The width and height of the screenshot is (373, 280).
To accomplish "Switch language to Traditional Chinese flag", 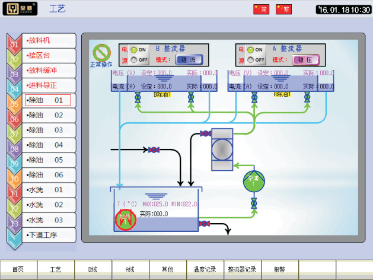I will click(x=283, y=9).
